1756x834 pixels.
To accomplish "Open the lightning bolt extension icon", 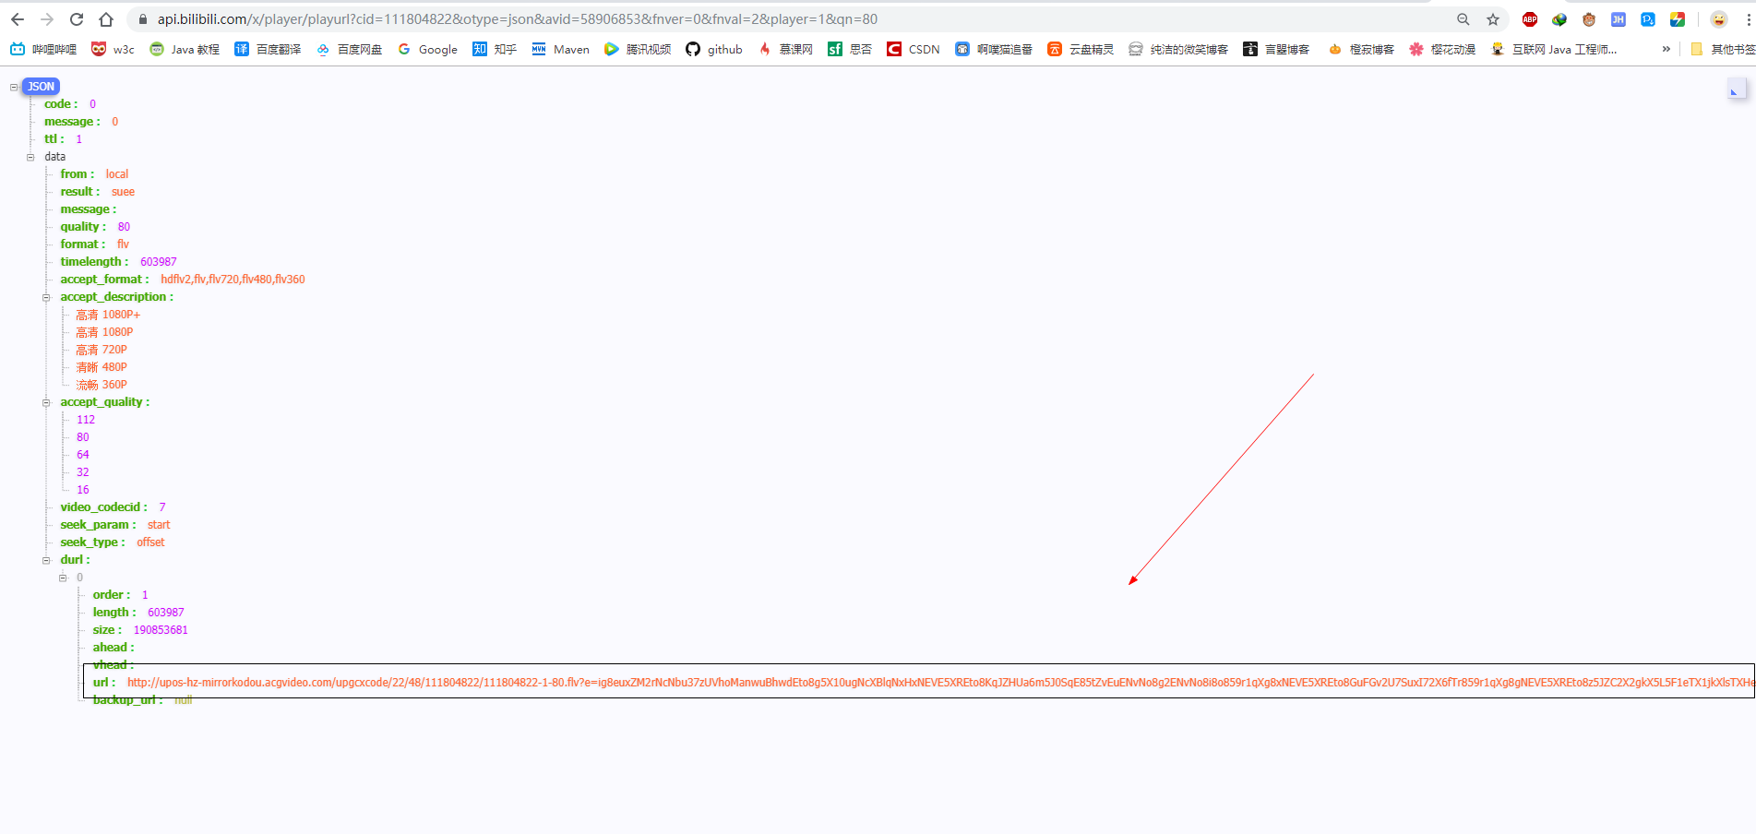I will coord(1678,19).
